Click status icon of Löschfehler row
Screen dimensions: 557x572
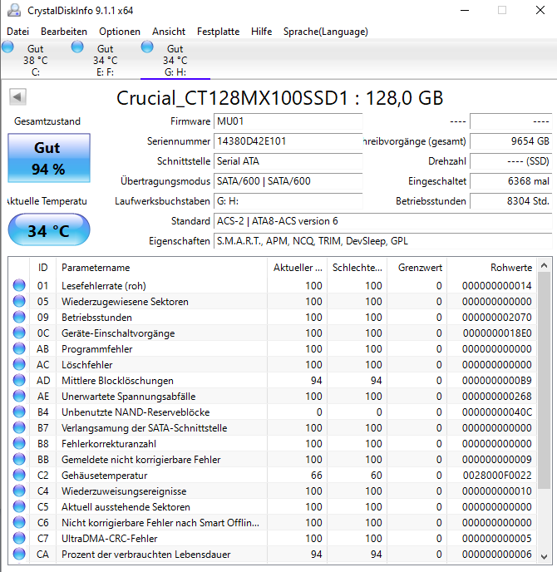(19, 364)
